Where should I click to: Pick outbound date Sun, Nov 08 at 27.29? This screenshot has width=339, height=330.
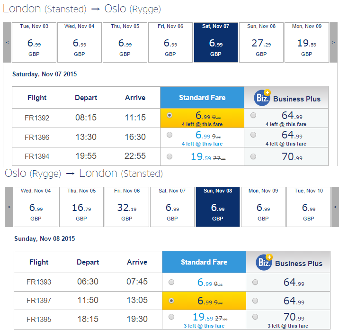[261, 42]
